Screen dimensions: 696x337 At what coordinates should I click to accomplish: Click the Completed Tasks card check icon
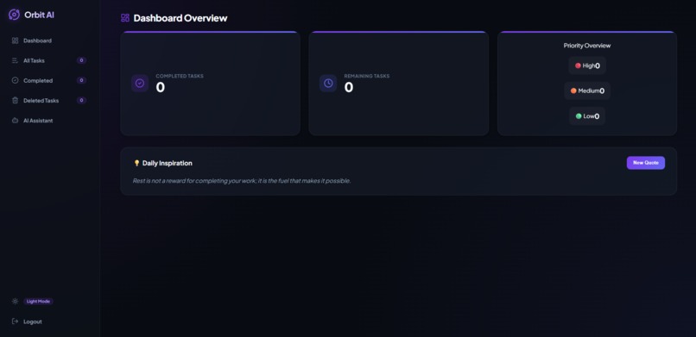(140, 84)
